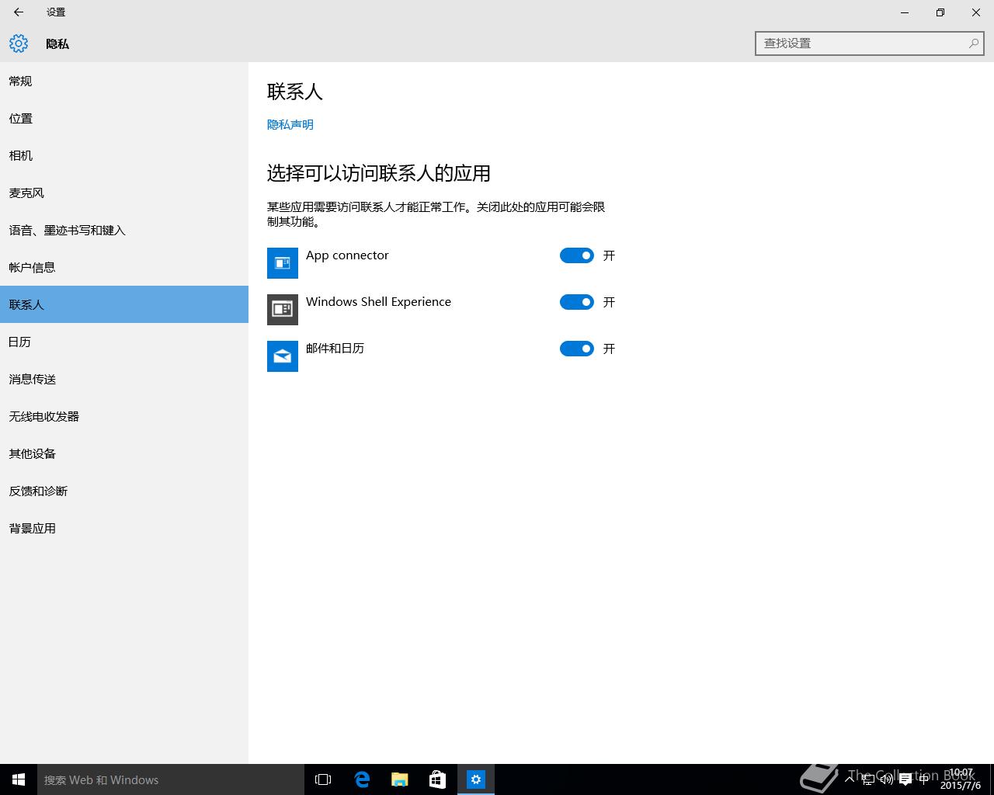This screenshot has height=795, width=994.
Task: Click the 邮件和日历 label text
Action: pyautogui.click(x=335, y=349)
